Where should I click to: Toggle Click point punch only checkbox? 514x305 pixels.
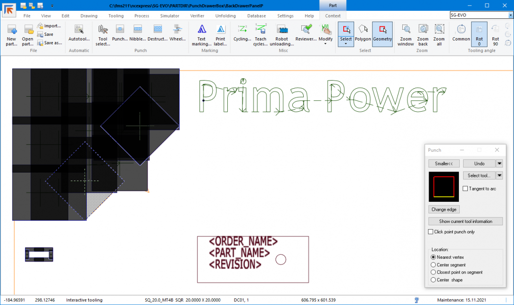[x=431, y=232]
